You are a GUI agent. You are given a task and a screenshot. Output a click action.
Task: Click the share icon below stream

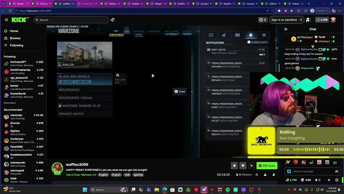[256, 175]
